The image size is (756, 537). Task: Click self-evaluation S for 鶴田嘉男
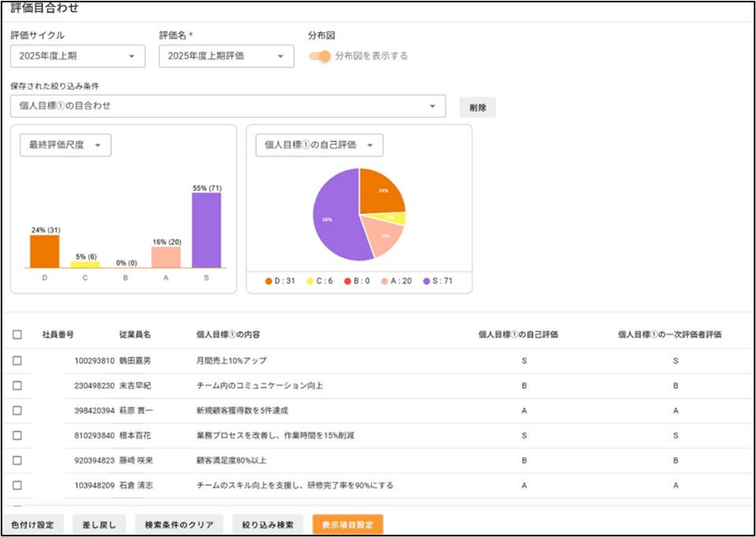coord(524,361)
